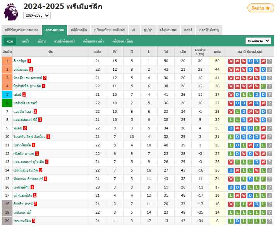Open the แมนเชสเตอร์ ยูไนเต็ด team link

(x=29, y=162)
